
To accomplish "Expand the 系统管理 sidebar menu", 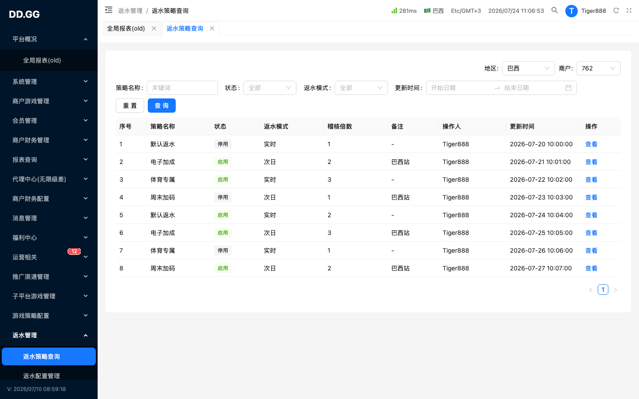I will [49, 82].
